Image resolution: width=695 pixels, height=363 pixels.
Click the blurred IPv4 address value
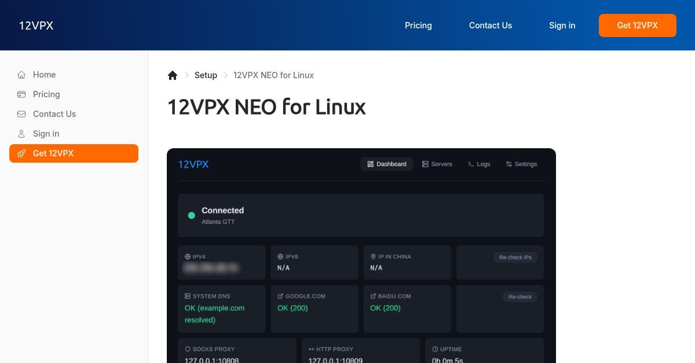pos(211,268)
